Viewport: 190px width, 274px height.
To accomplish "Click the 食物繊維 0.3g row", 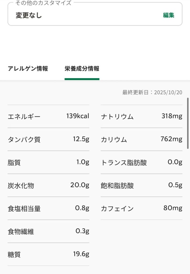I will coord(48,231).
